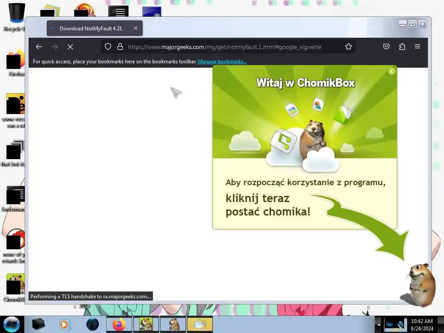Open the Manage bookmarks link
The width and height of the screenshot is (444, 333).
click(x=222, y=62)
